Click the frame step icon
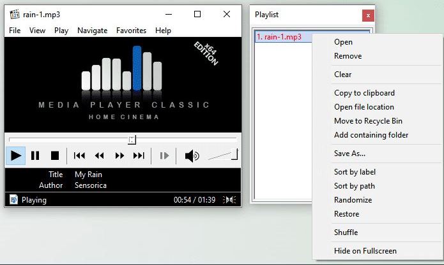The image size is (444, 265). (164, 155)
